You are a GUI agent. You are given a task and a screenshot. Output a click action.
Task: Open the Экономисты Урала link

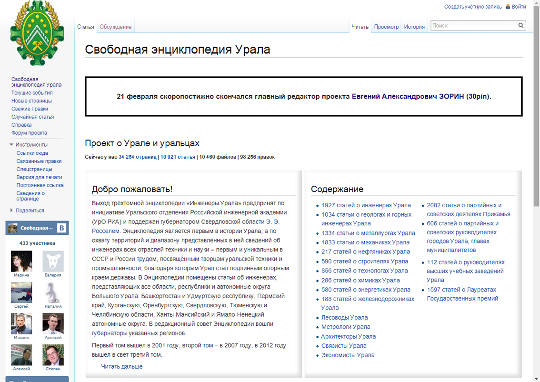[x=348, y=355]
